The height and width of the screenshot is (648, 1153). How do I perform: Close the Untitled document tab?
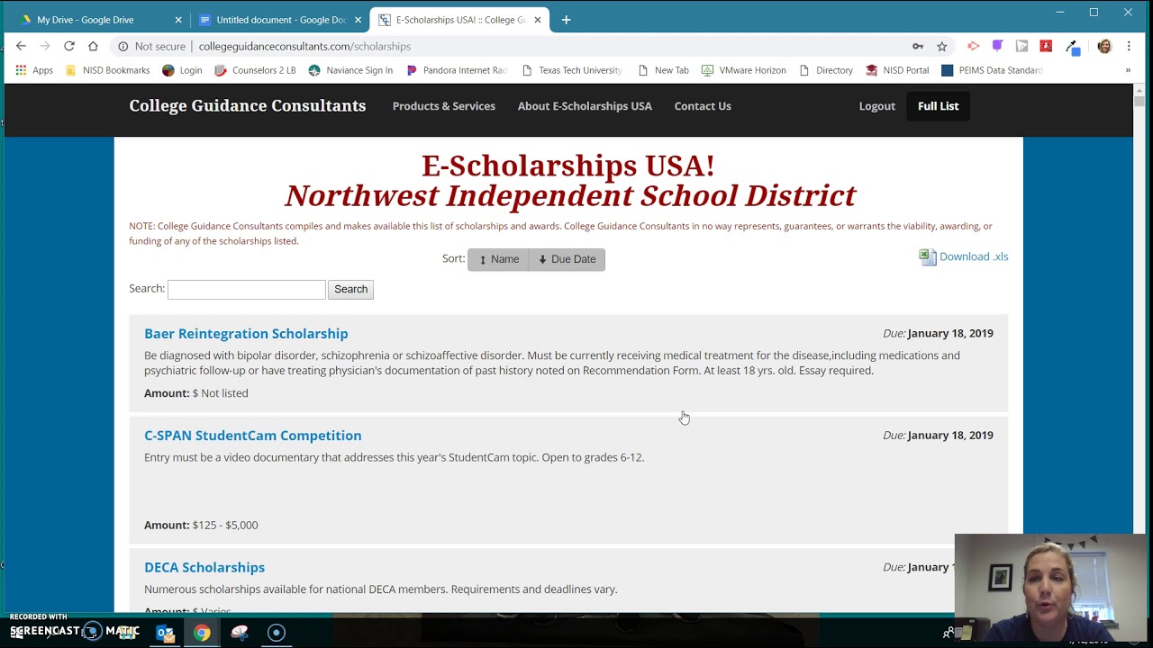[x=358, y=20]
